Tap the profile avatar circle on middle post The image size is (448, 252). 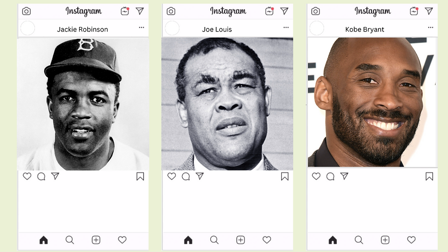172,28
